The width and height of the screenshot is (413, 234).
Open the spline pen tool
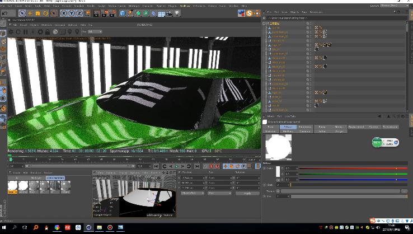[130, 13]
